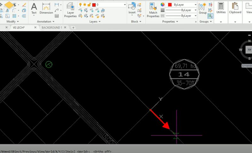Click the Freeze layer icon
This screenshot has width=252, height=153.
pos(92,11)
